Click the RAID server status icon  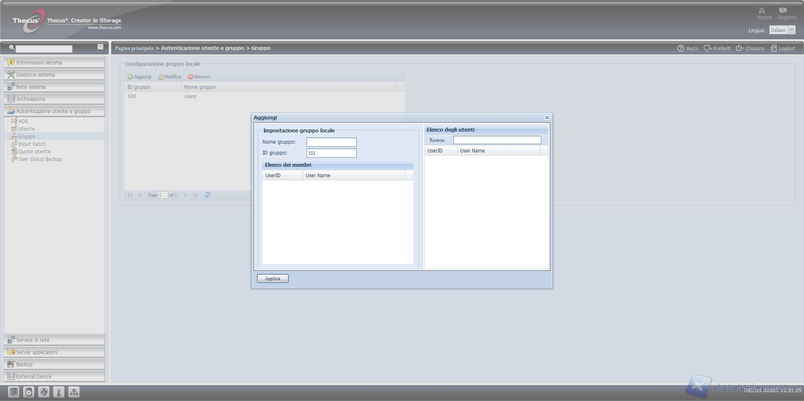(x=13, y=392)
